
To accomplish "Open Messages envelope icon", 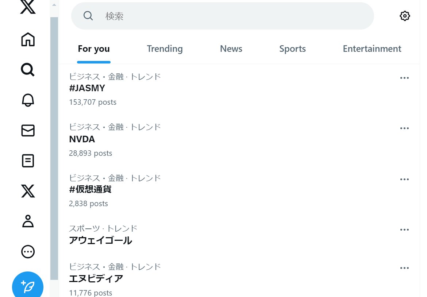I will (x=28, y=130).
